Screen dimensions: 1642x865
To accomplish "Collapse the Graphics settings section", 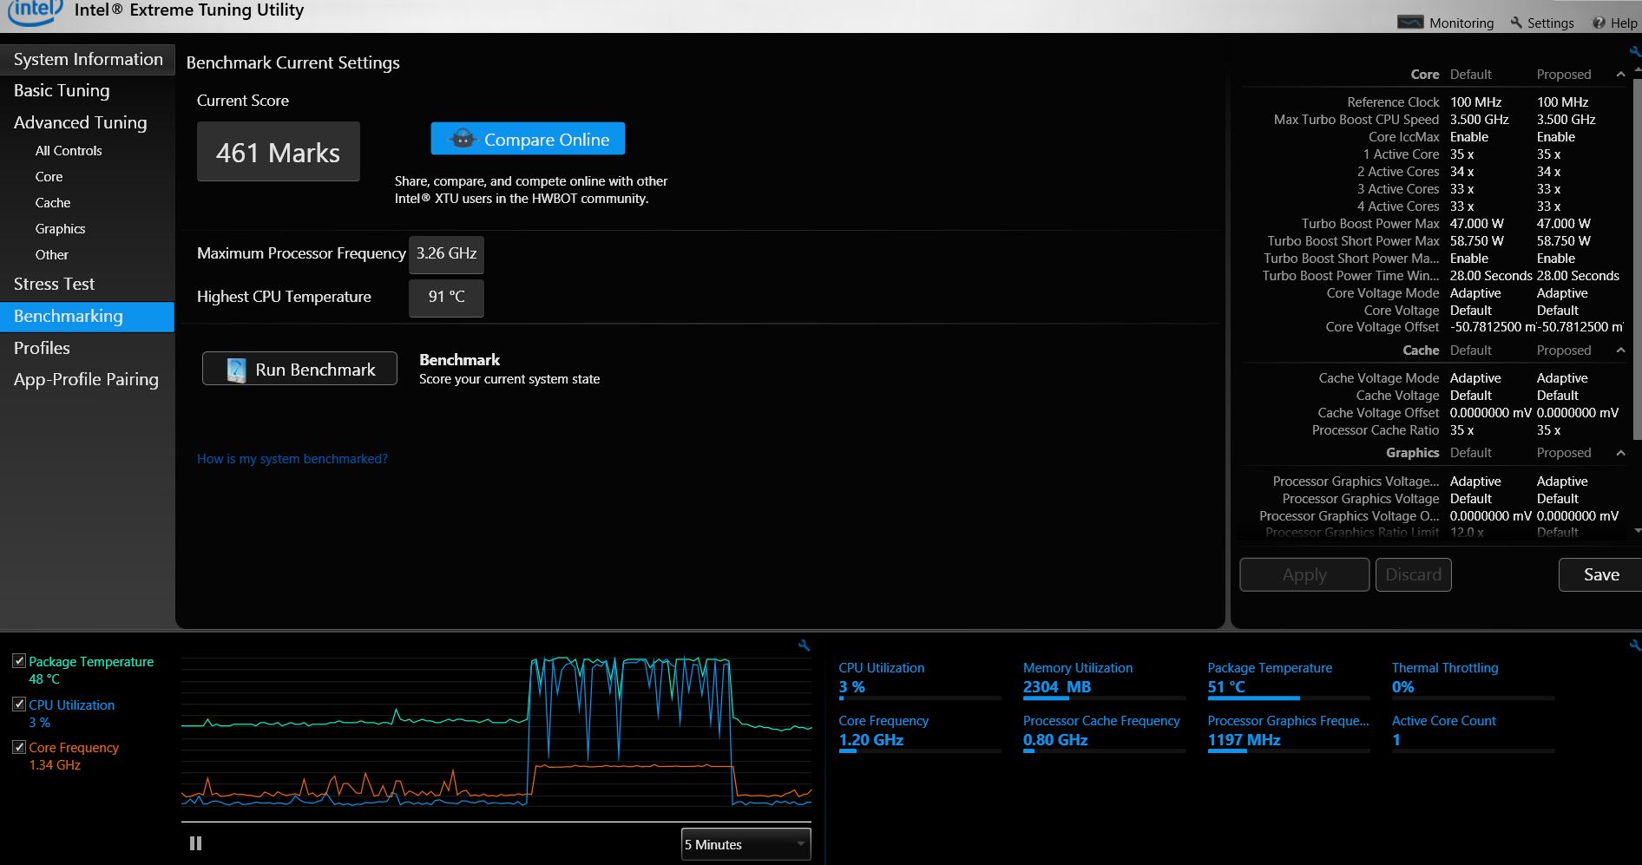I will (x=1620, y=453).
